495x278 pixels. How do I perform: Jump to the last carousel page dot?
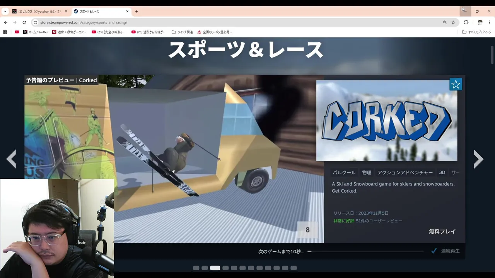click(294, 268)
